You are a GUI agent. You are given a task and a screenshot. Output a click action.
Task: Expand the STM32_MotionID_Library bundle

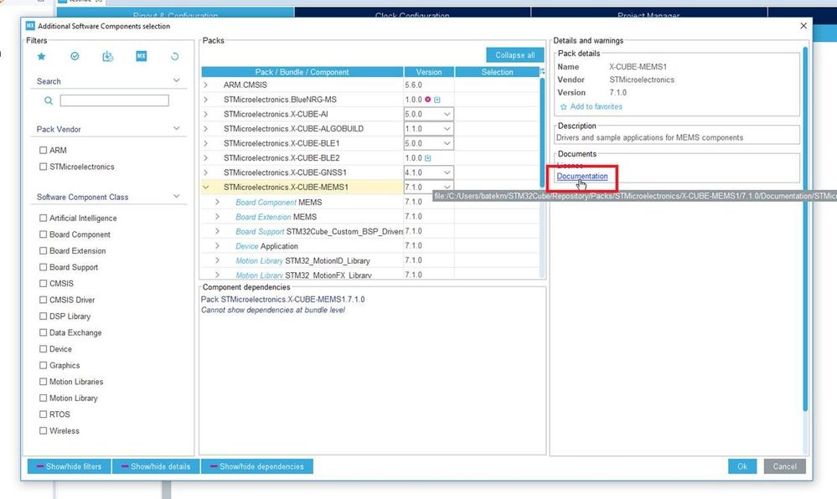click(217, 260)
